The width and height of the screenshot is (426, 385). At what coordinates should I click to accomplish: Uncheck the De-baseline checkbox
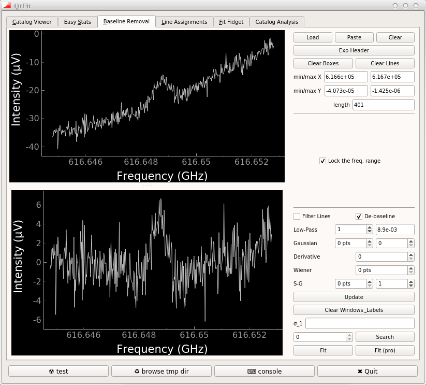359,216
